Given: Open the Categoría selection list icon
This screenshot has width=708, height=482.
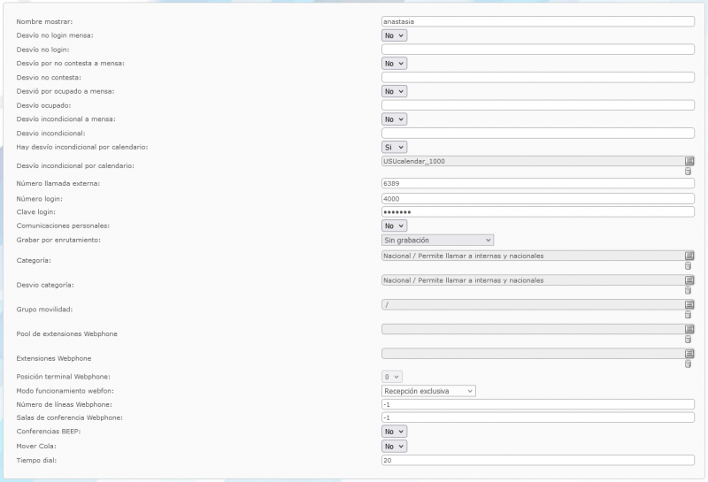Looking at the screenshot, I should pos(689,256).
